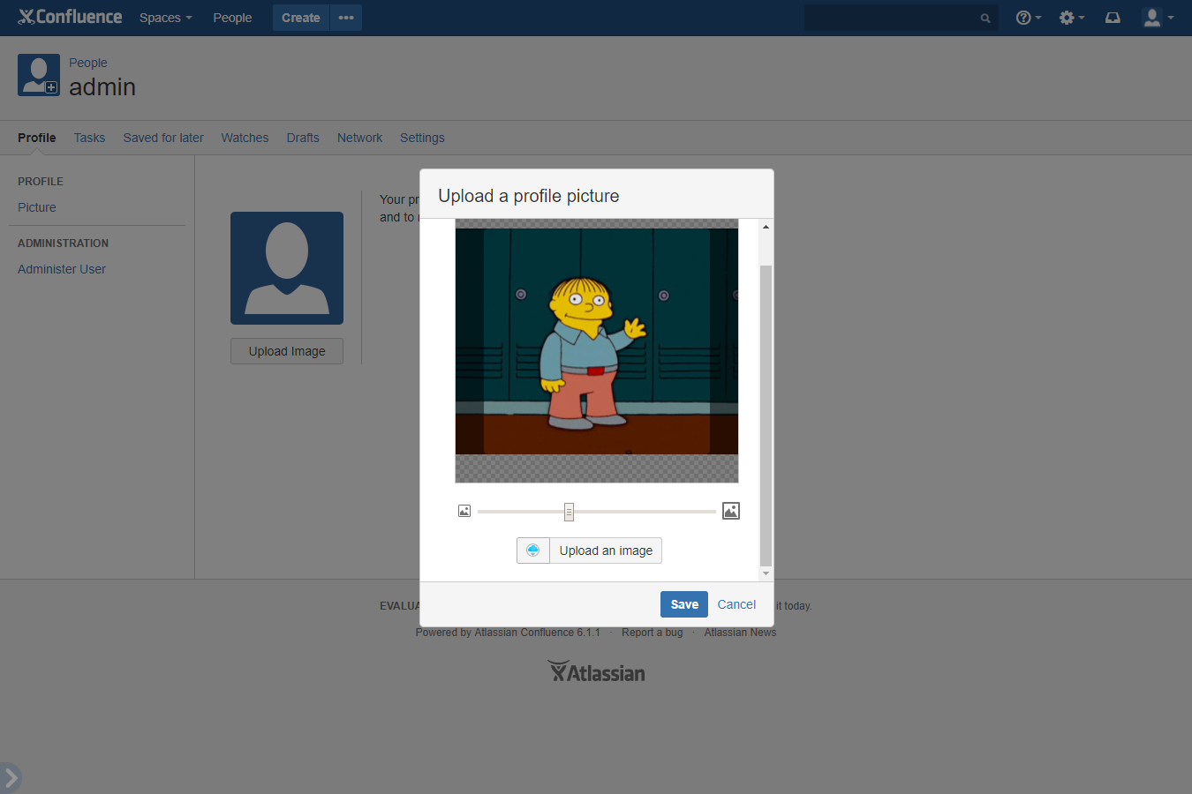Click the dialog scrollbar up arrow
The height and width of the screenshot is (794, 1192).
coord(766,227)
